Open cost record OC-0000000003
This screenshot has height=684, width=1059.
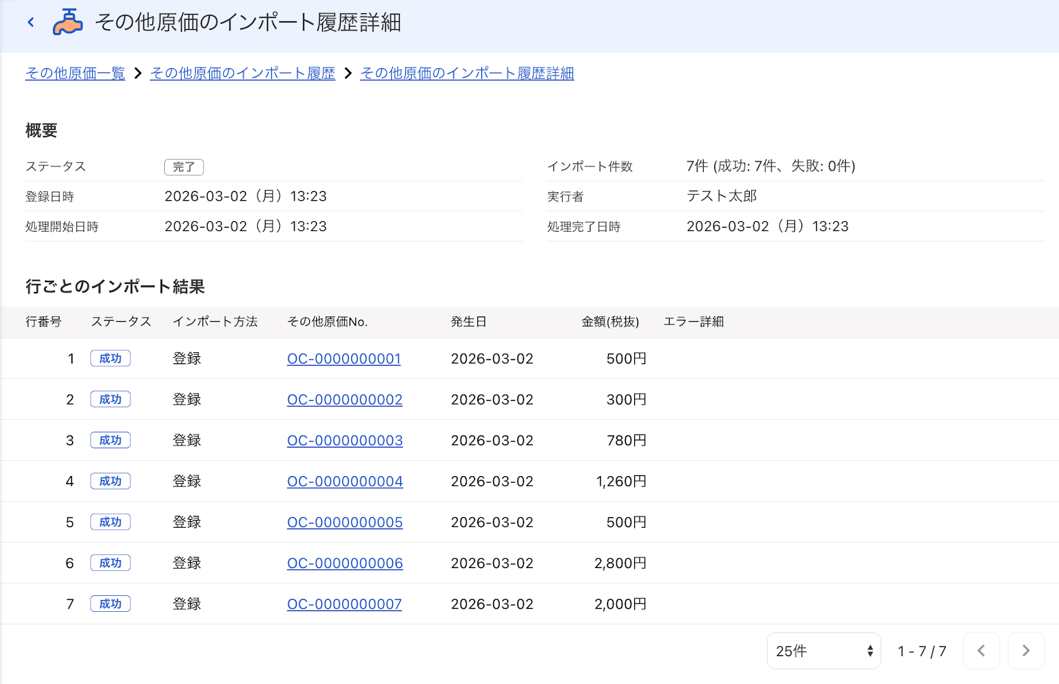[x=345, y=441]
